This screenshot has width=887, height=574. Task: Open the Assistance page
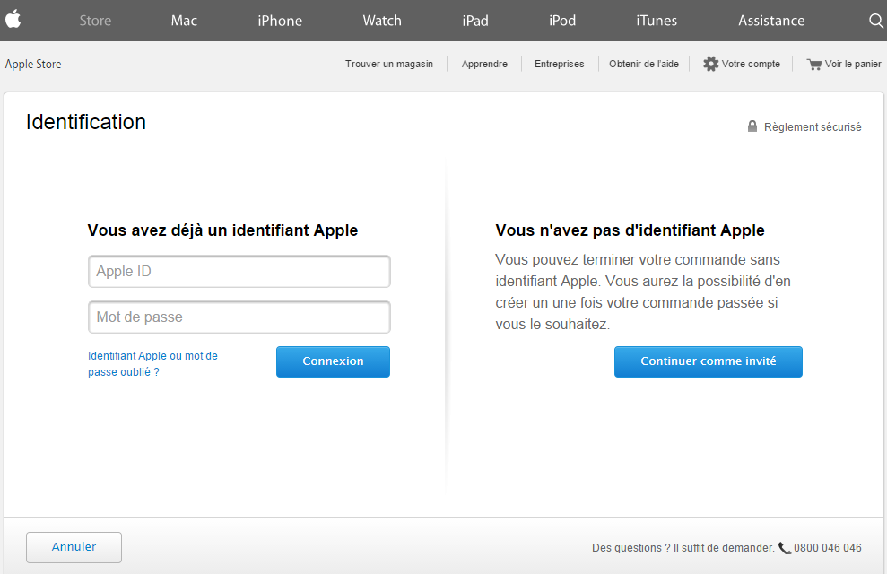(771, 21)
